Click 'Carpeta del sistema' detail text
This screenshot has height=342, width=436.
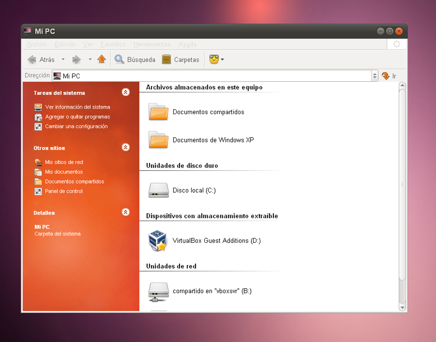click(58, 234)
